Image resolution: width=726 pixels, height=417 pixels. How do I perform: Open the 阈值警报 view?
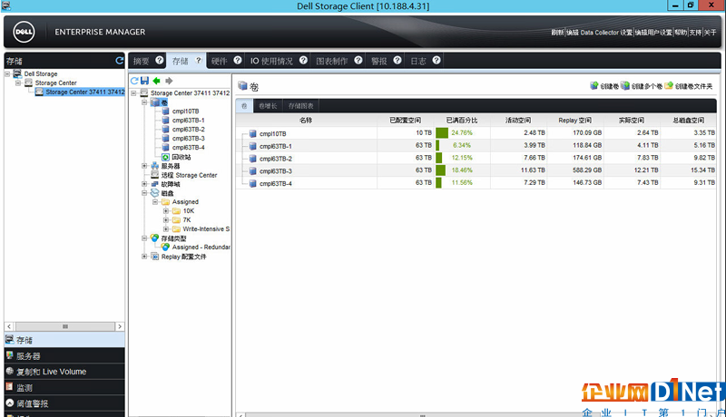pos(64,403)
